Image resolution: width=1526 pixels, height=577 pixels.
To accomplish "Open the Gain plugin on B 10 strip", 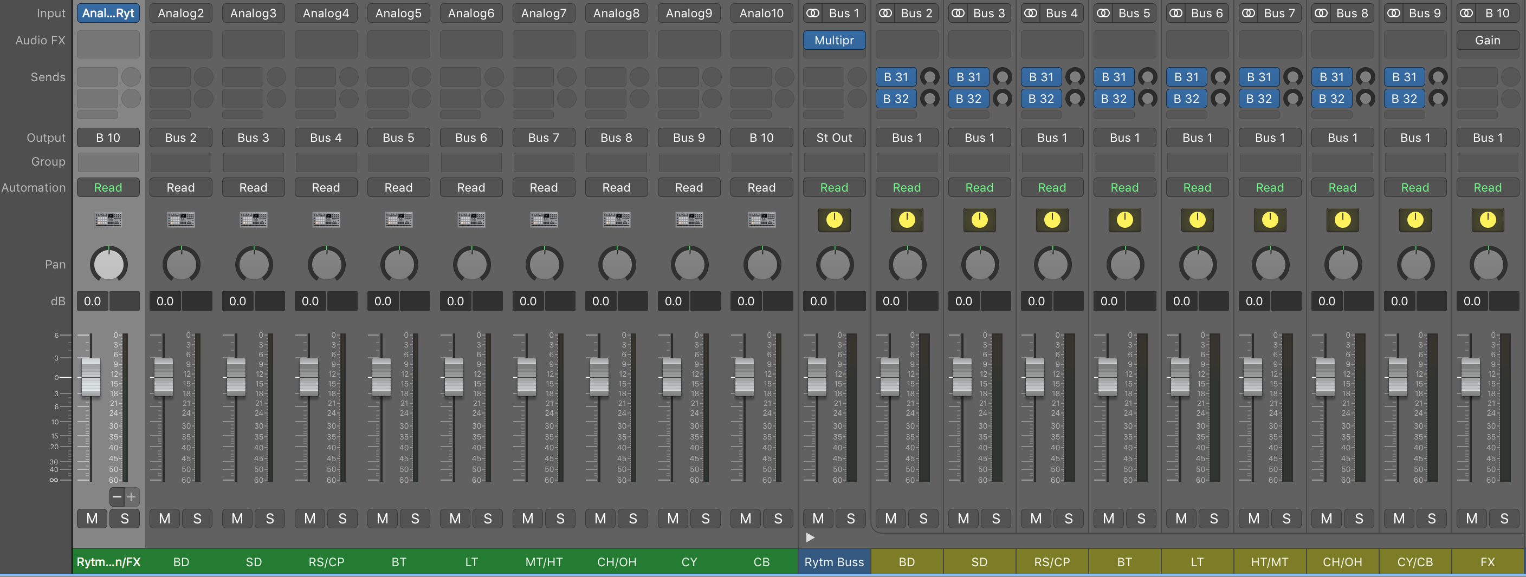I will tap(1487, 40).
